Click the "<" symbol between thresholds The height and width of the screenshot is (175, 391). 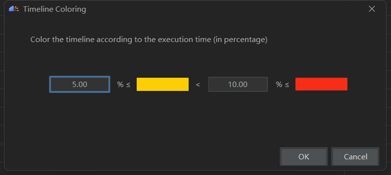pyautogui.click(x=198, y=84)
